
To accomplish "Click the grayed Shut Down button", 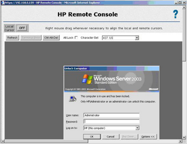I will pyautogui.click(x=129, y=137).
